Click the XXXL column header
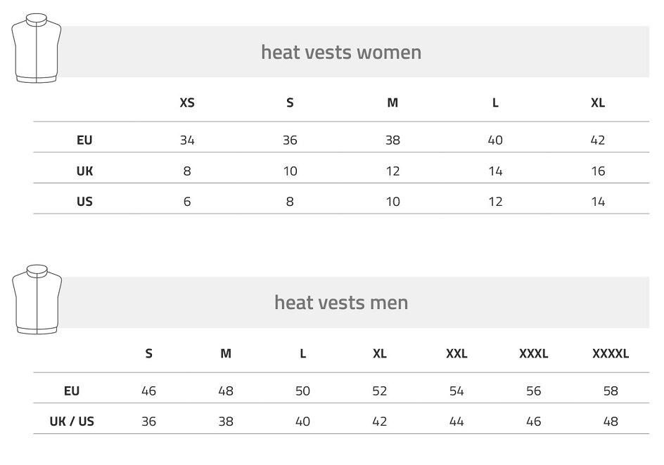The height and width of the screenshot is (465, 664). pos(534,353)
